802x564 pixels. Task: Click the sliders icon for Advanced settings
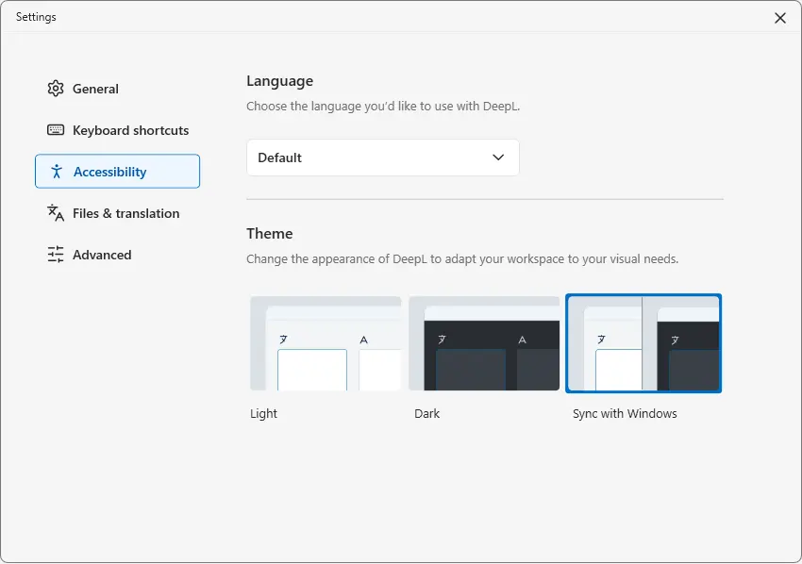(56, 254)
